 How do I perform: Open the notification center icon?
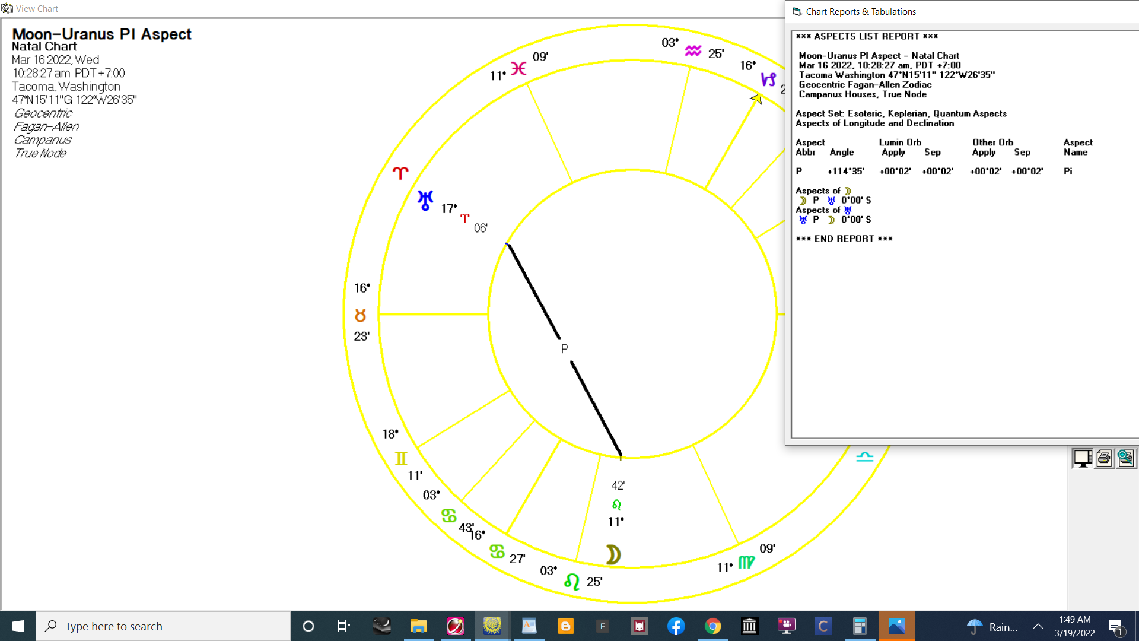coord(1115,626)
